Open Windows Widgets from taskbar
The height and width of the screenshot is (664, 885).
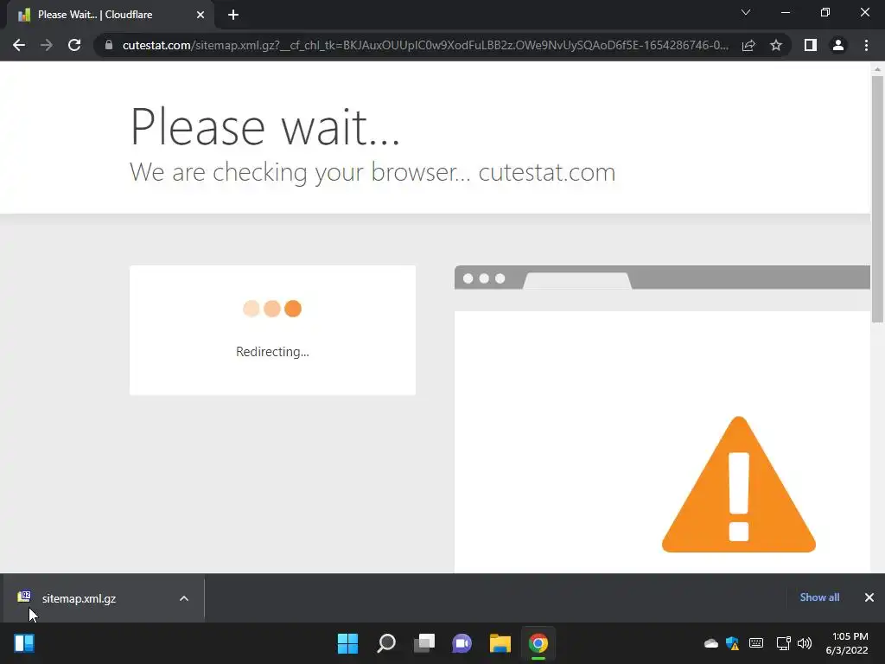click(x=24, y=643)
